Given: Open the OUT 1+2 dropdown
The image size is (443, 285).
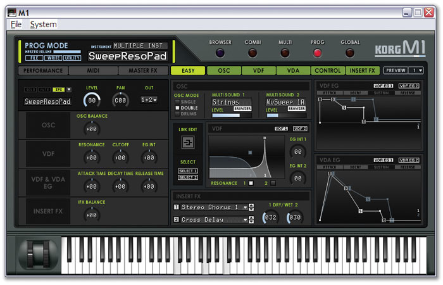Looking at the screenshot, I should (149, 100).
